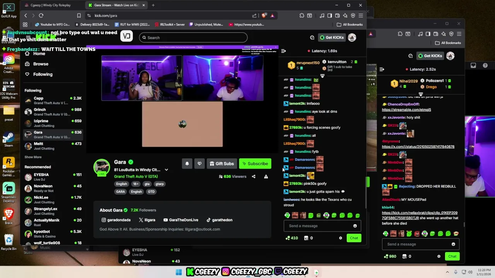
Task: Open x.com status link in back chat
Action: [x=418, y=147]
